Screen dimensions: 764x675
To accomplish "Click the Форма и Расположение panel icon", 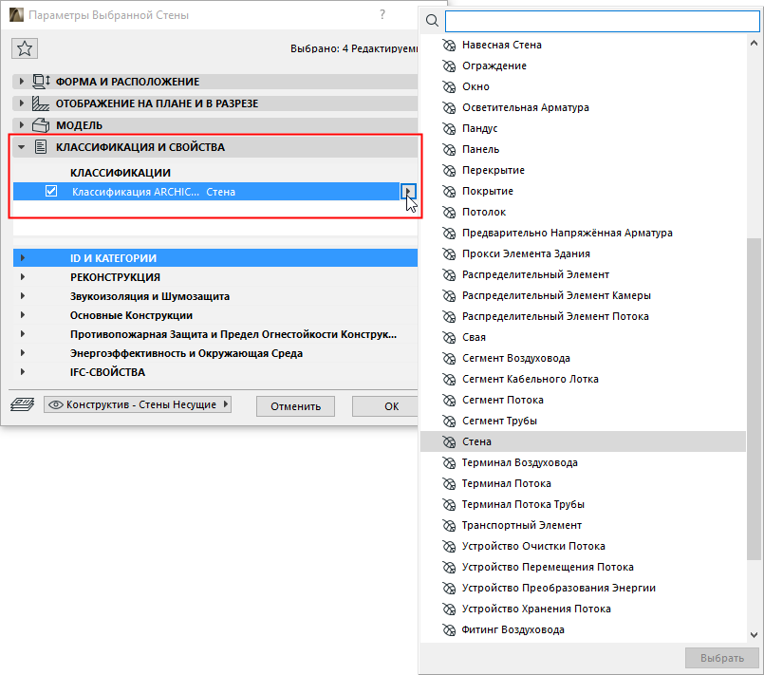I will pyautogui.click(x=41, y=82).
